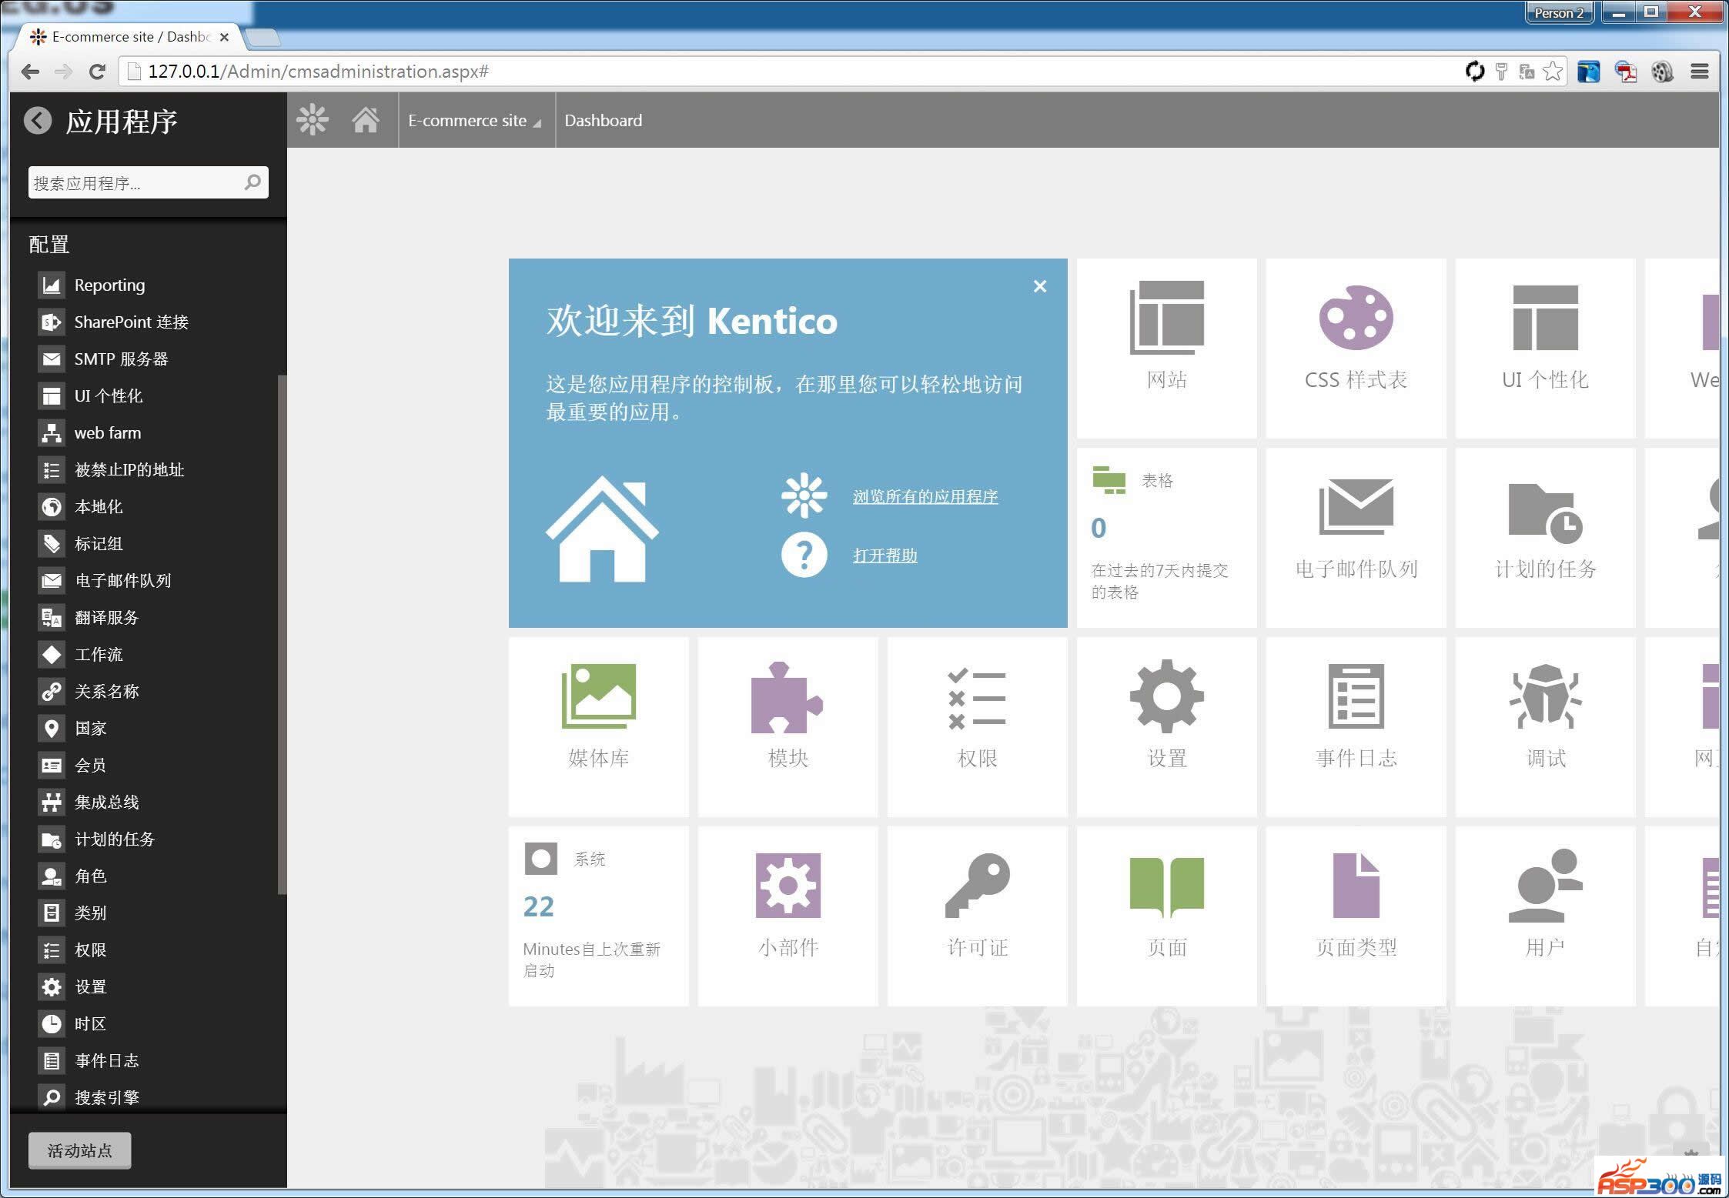Open the 设置 gear tile on dashboard
The width and height of the screenshot is (1729, 1198).
click(1166, 725)
